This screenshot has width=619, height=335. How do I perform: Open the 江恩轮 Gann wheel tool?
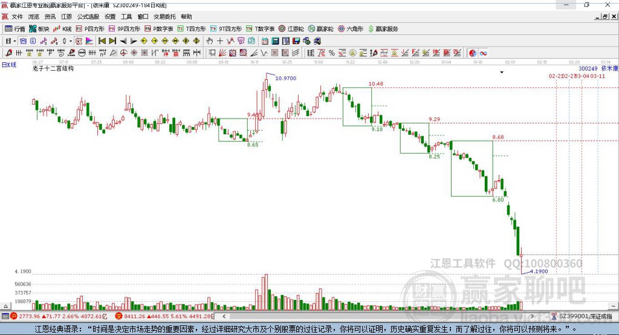point(291,29)
